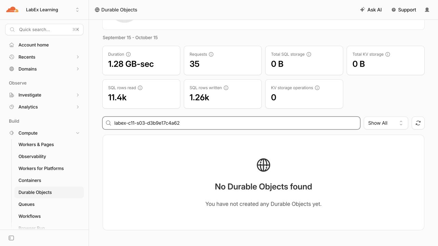Click the globe icon beside Durable Objects title
This screenshot has width=438, height=246.
click(x=97, y=10)
